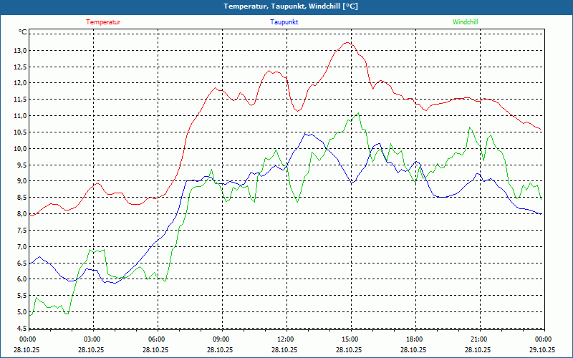Viewport: 573px width, 358px height.
Task: Click the 10,0 y-axis value label
Action: click(19, 149)
